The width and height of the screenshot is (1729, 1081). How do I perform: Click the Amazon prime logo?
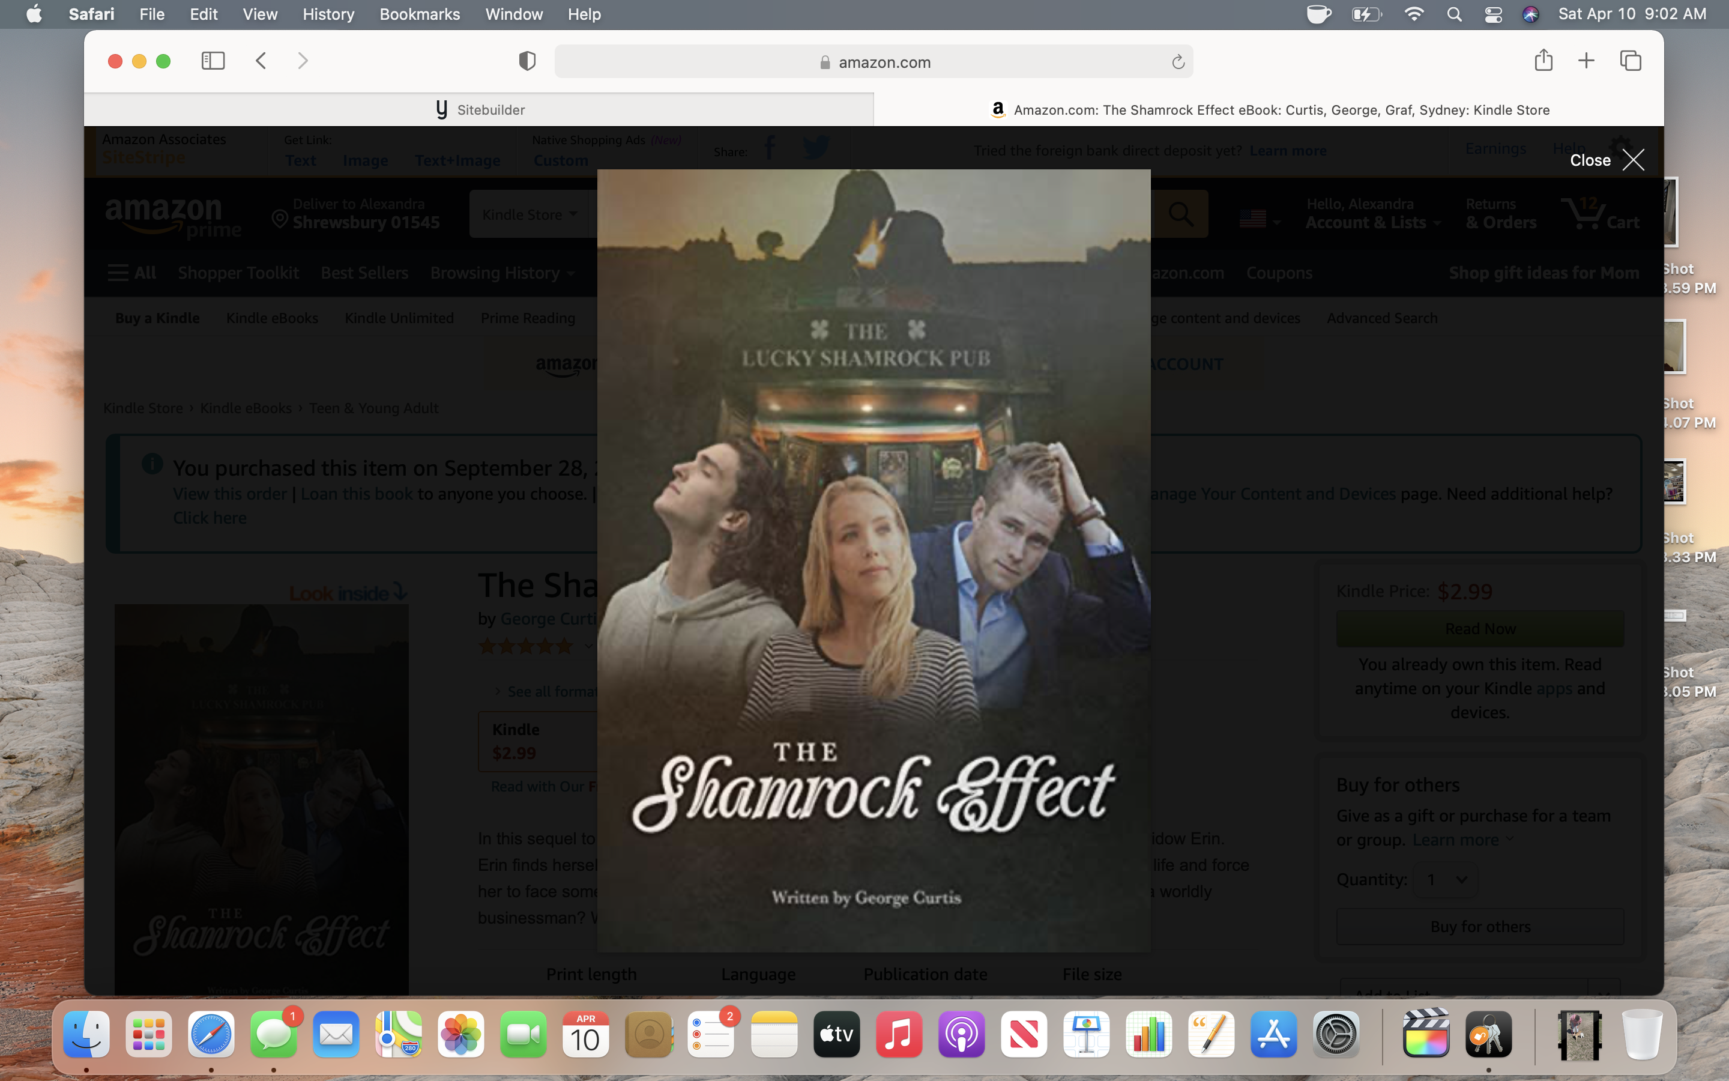click(172, 217)
